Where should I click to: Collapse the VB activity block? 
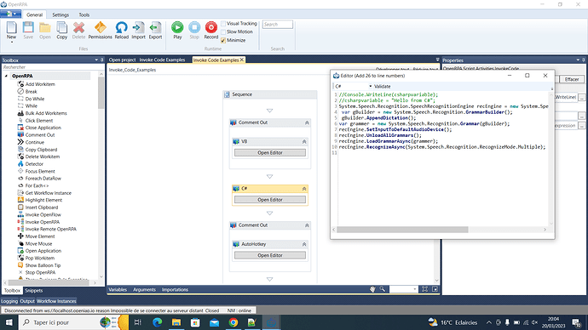coord(304,142)
